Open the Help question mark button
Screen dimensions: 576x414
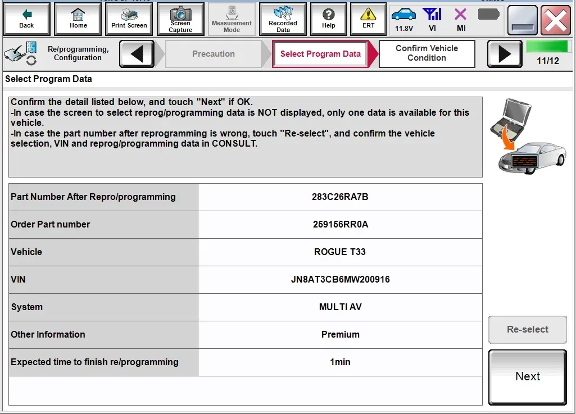(x=328, y=19)
